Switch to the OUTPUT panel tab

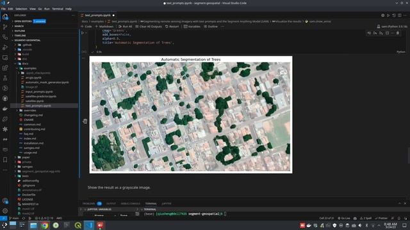[111, 204]
